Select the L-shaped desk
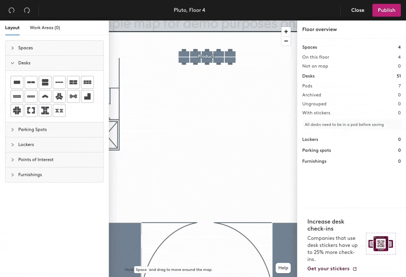This screenshot has width=406, height=277. pos(88,96)
